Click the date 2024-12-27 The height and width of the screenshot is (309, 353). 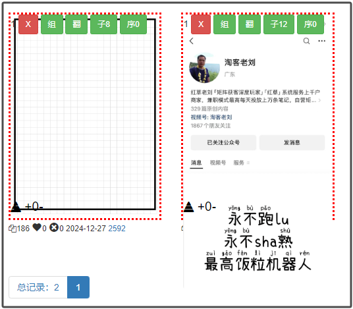86,229
